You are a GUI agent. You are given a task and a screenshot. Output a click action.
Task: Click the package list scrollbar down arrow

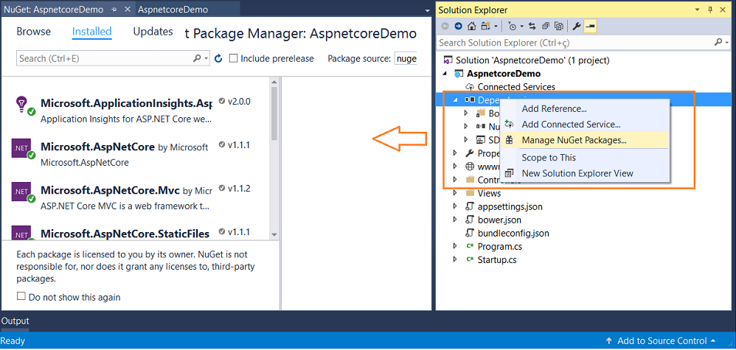click(274, 234)
